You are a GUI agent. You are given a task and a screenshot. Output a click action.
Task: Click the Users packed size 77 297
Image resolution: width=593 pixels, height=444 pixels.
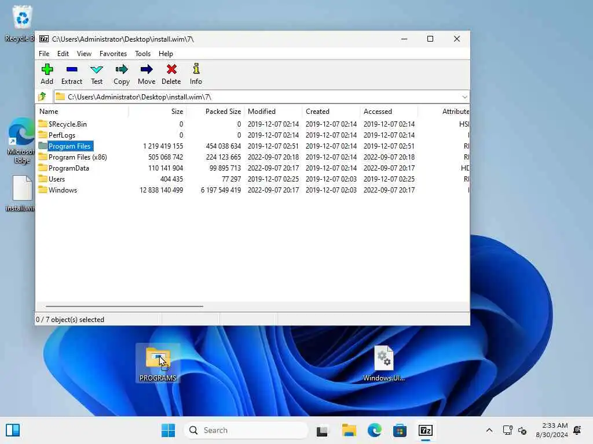pos(231,179)
